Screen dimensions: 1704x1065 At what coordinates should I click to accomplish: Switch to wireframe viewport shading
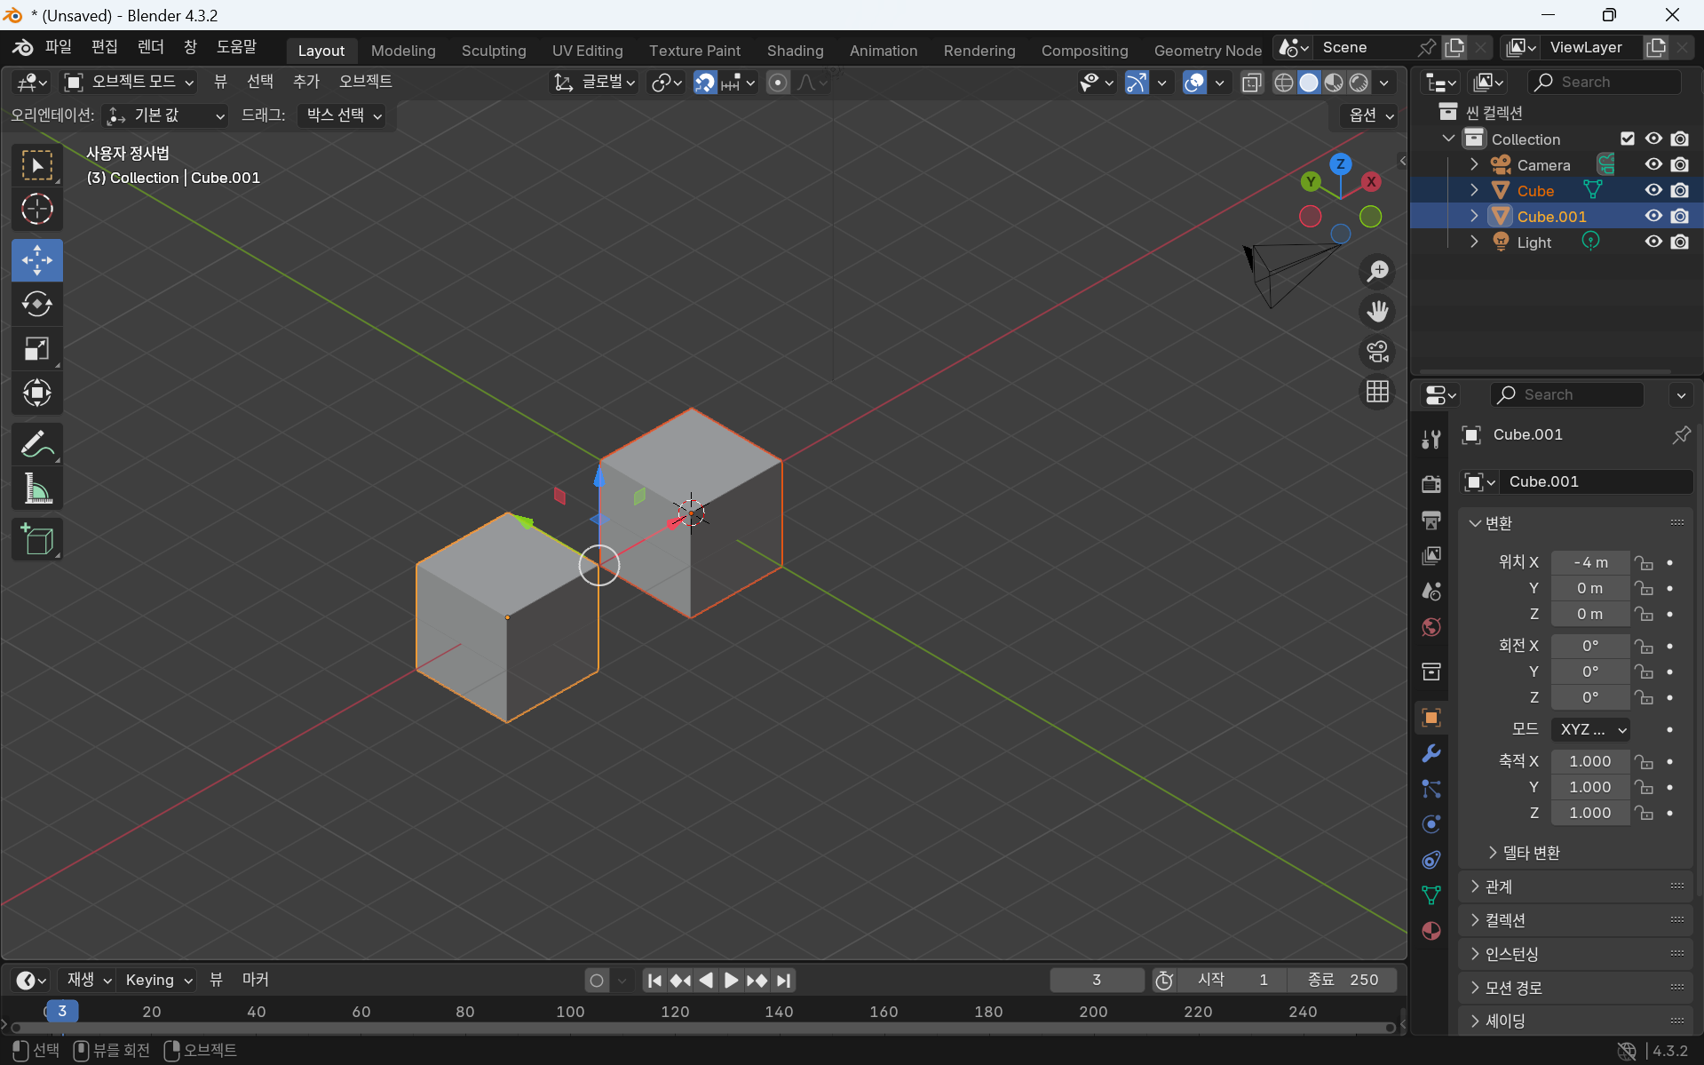(x=1283, y=82)
